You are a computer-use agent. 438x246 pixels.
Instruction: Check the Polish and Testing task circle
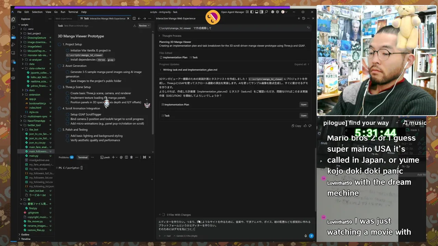pos(60,130)
